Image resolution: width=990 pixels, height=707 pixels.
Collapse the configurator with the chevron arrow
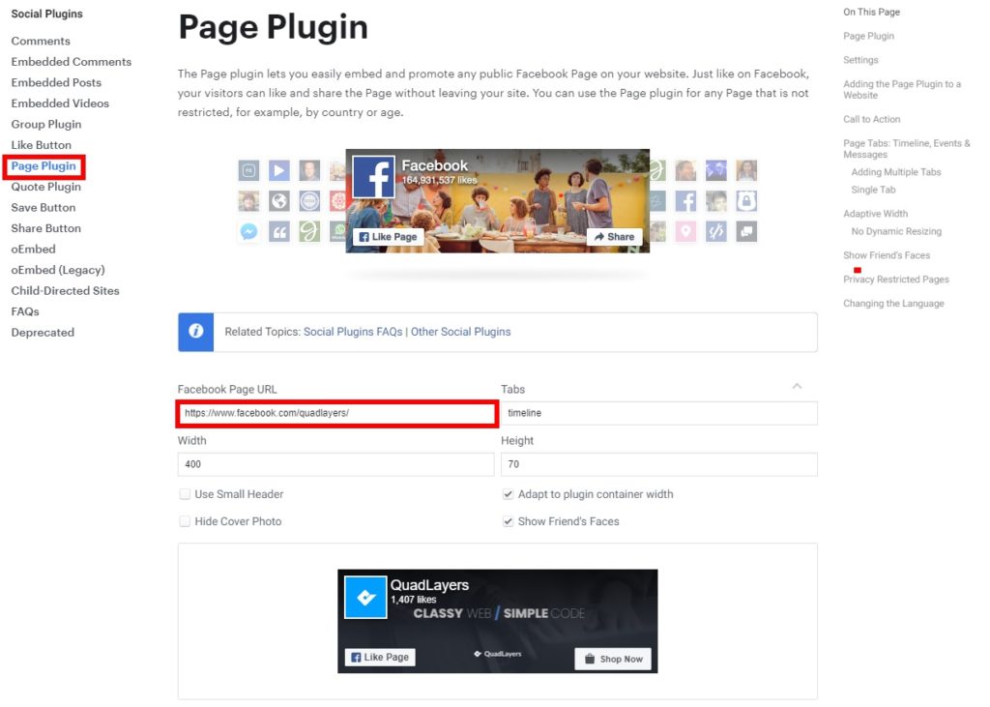pos(797,386)
